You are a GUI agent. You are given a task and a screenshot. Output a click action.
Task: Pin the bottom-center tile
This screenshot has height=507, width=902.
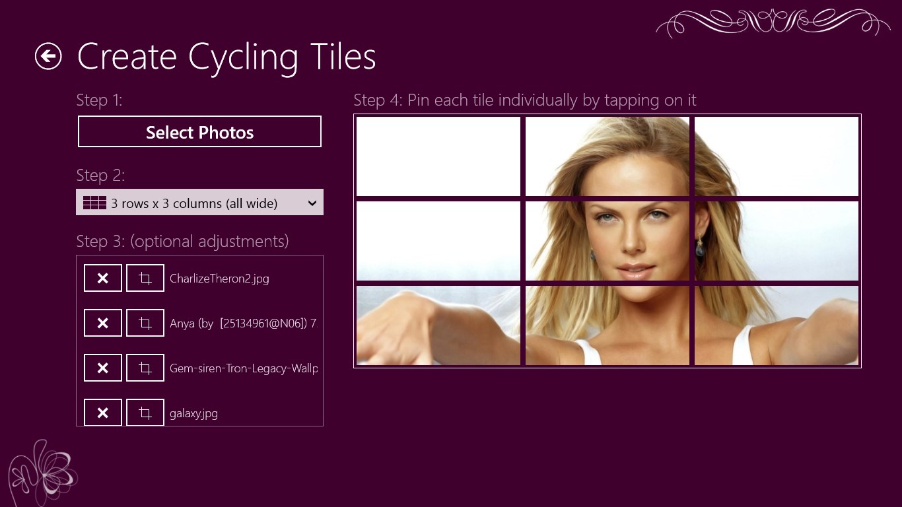pyautogui.click(x=607, y=325)
